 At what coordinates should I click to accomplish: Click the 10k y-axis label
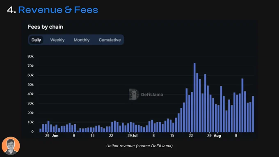tap(31, 122)
